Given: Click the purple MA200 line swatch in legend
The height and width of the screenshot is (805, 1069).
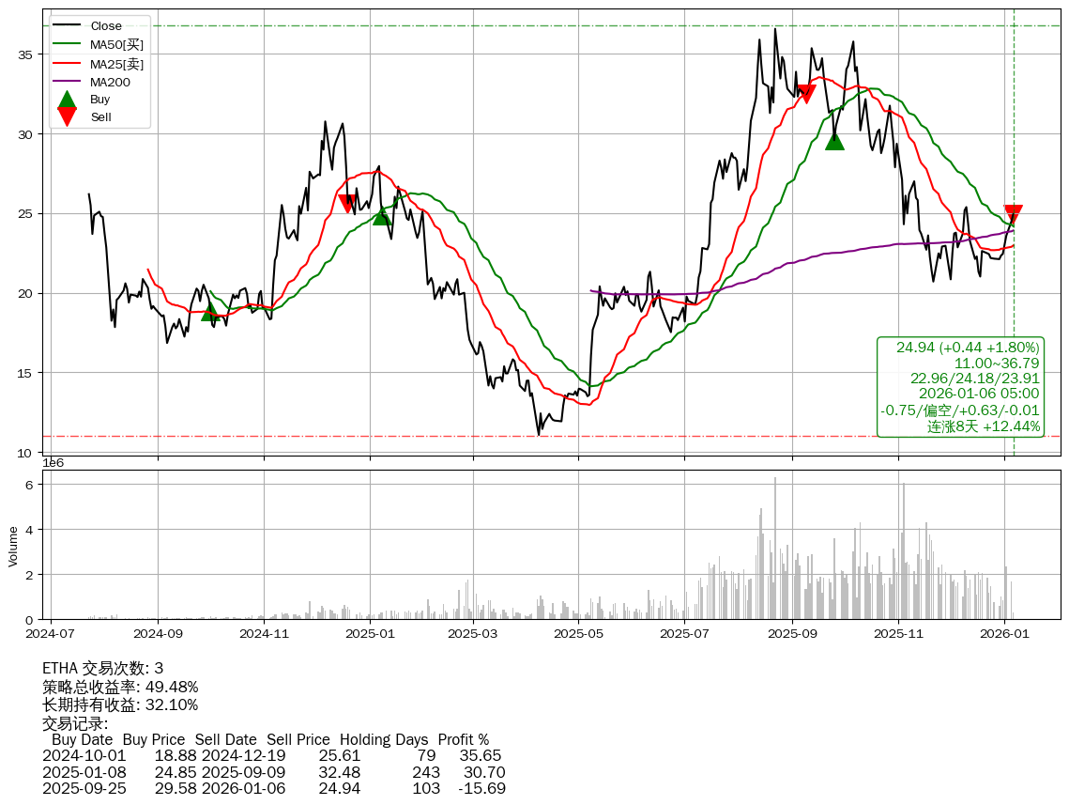Looking at the screenshot, I should coord(67,82).
